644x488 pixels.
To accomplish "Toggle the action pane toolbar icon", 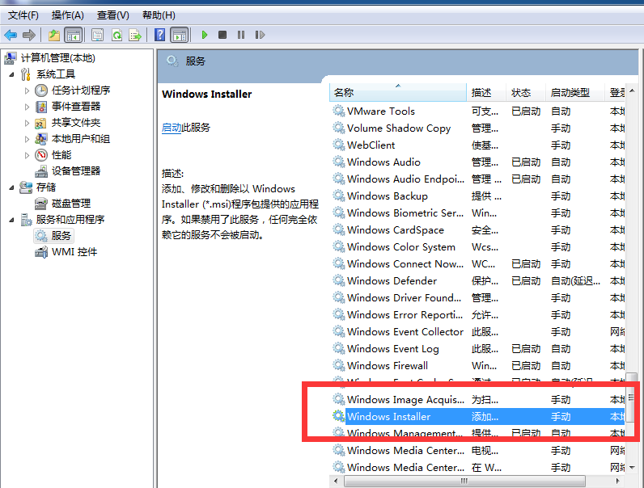I will click(x=180, y=36).
